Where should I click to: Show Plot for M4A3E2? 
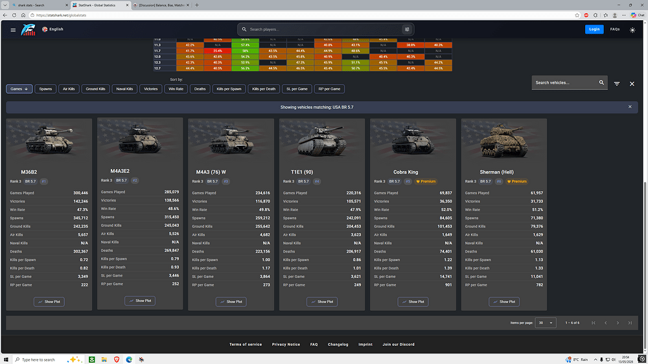[x=140, y=301]
